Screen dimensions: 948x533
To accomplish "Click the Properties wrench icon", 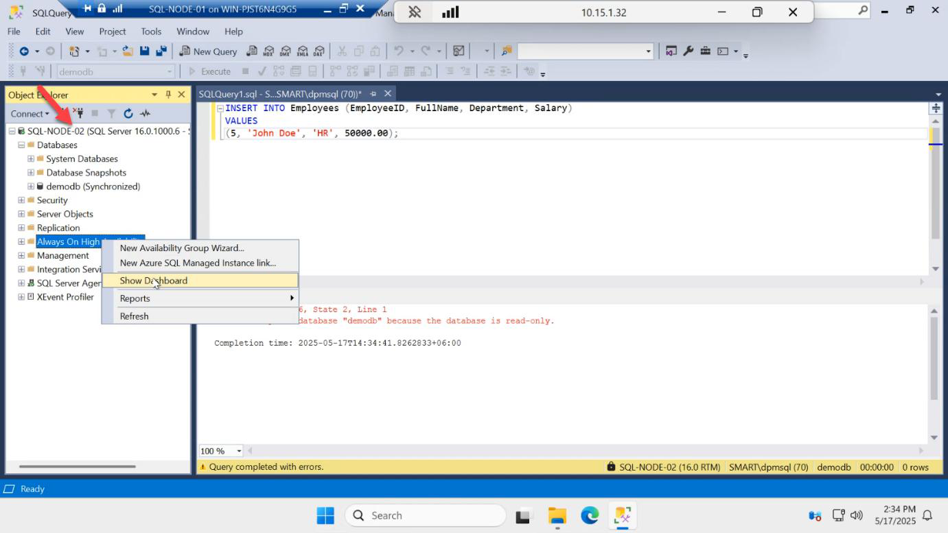I will 688,51.
